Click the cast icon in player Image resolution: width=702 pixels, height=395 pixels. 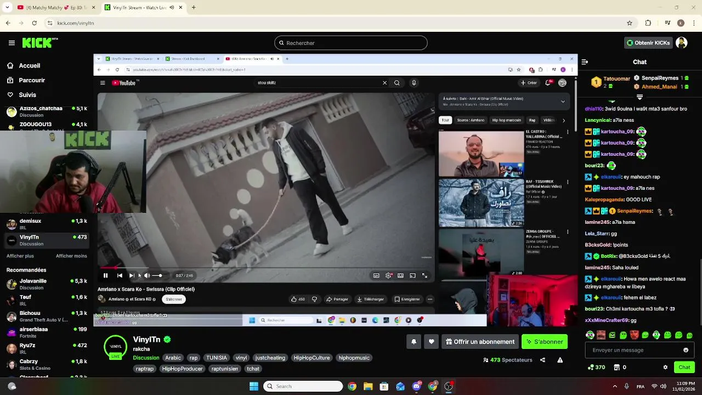click(x=412, y=275)
